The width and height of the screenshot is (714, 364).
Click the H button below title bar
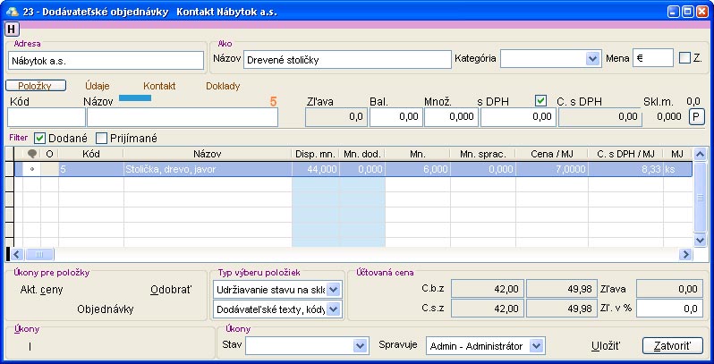[12, 30]
